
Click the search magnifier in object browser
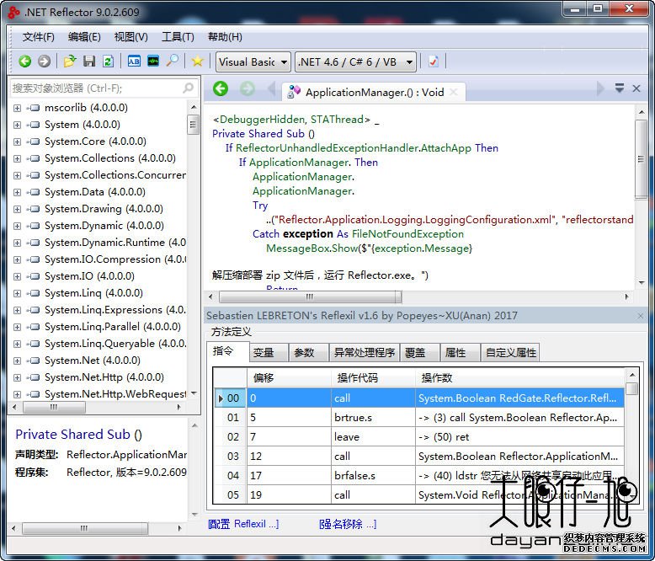click(x=189, y=88)
